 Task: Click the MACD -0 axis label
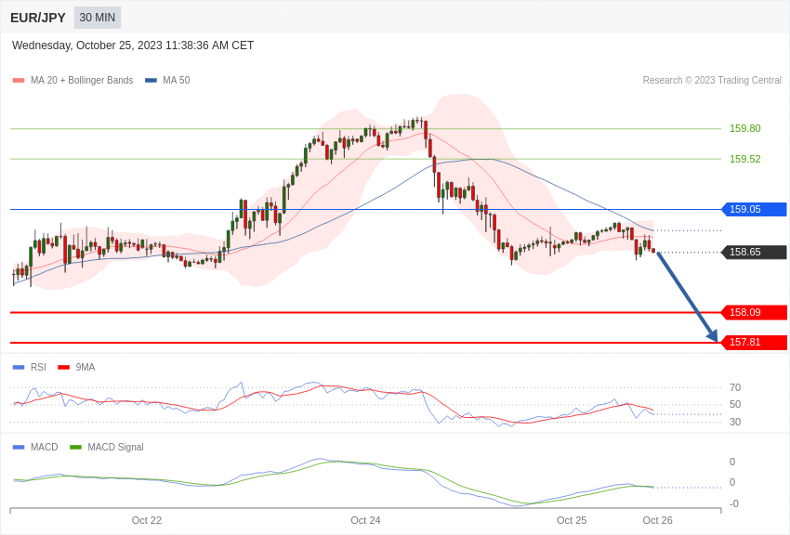(x=733, y=503)
